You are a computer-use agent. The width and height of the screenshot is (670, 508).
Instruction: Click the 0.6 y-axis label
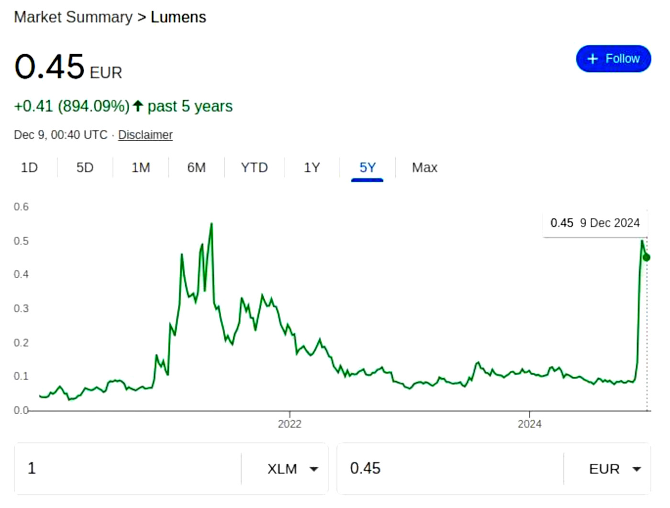click(x=21, y=207)
